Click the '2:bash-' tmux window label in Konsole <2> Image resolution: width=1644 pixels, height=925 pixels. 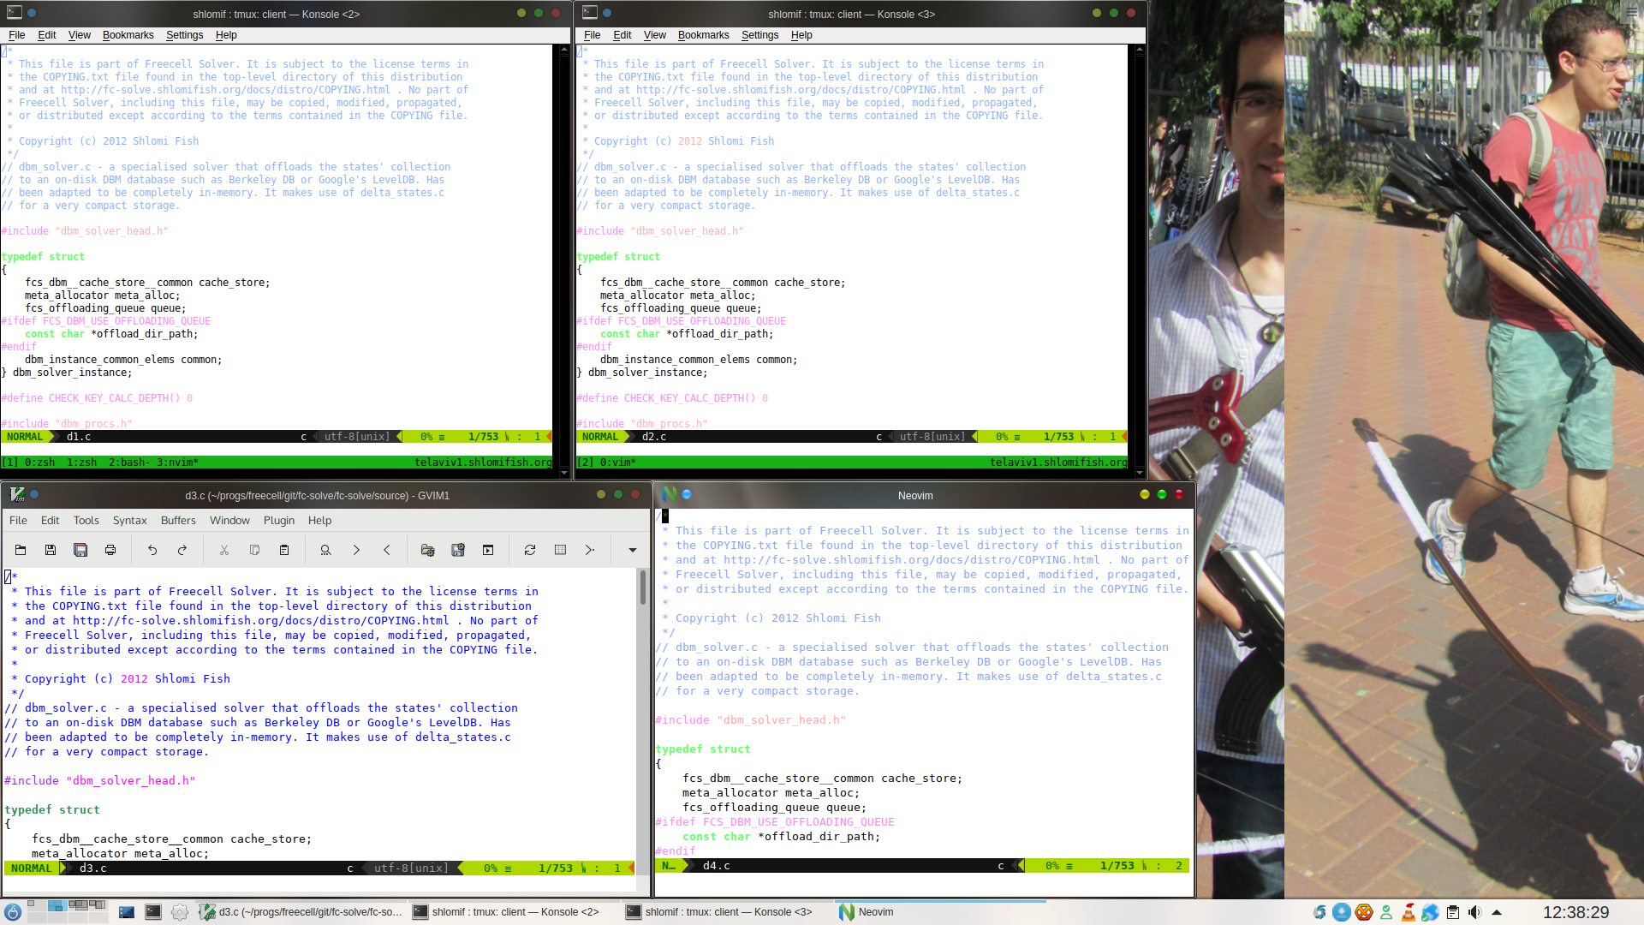[x=129, y=462]
